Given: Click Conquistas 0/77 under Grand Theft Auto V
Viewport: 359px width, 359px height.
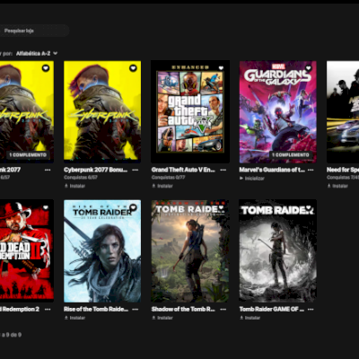Looking at the screenshot, I should coord(168,178).
